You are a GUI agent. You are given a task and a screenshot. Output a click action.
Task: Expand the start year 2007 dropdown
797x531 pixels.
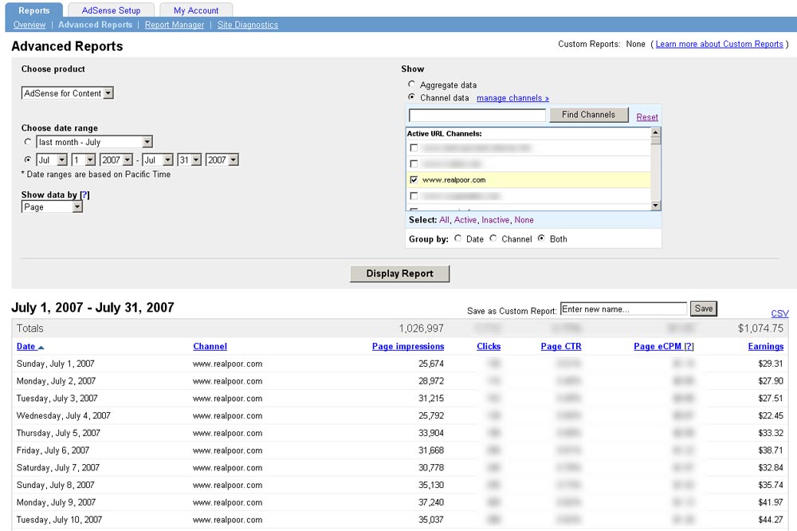(116, 160)
